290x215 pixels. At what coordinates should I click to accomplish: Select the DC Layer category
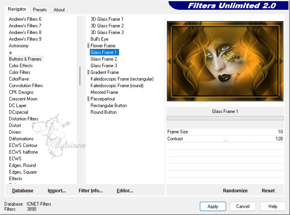pos(18,106)
